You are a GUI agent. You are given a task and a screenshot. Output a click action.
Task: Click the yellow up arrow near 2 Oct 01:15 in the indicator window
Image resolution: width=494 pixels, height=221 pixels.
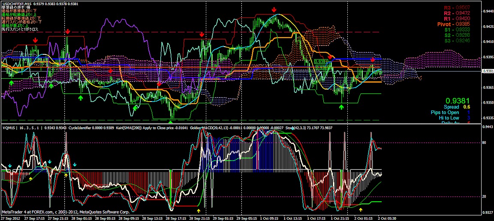click(361, 210)
